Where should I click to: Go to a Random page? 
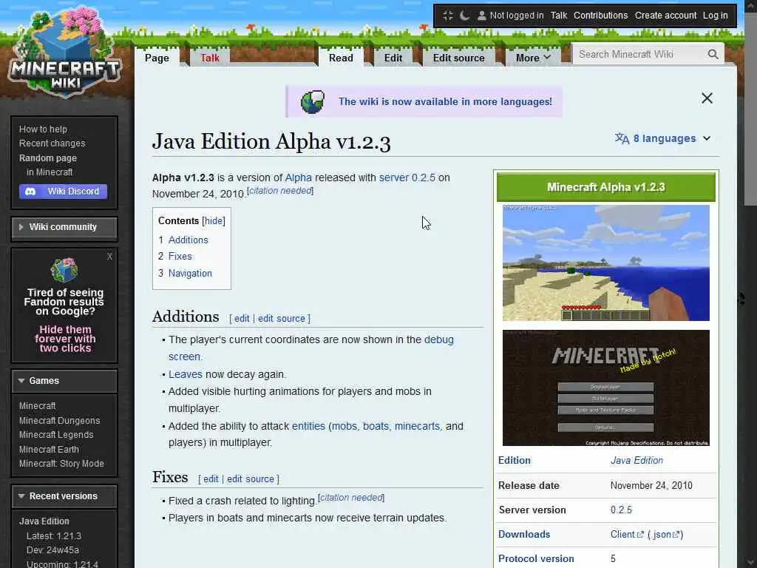coord(48,158)
